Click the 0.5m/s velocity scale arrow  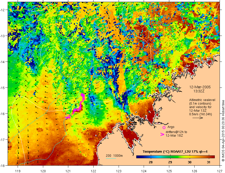click(x=198, y=118)
